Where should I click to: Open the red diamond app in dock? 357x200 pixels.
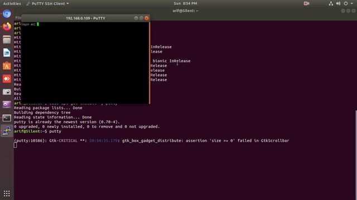[7, 79]
